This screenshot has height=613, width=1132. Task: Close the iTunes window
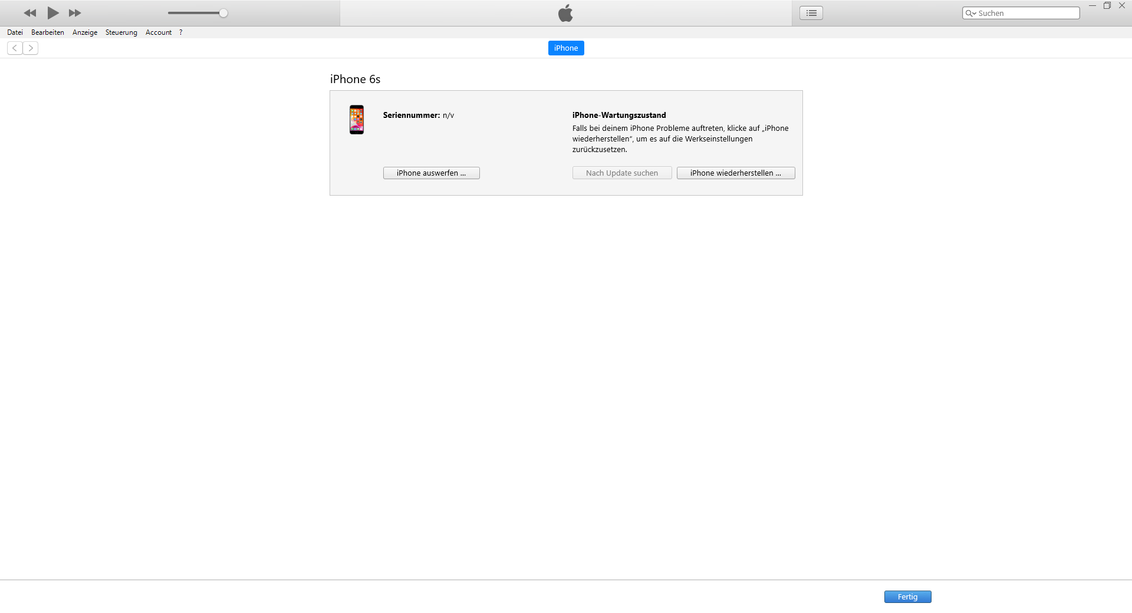click(1122, 5)
